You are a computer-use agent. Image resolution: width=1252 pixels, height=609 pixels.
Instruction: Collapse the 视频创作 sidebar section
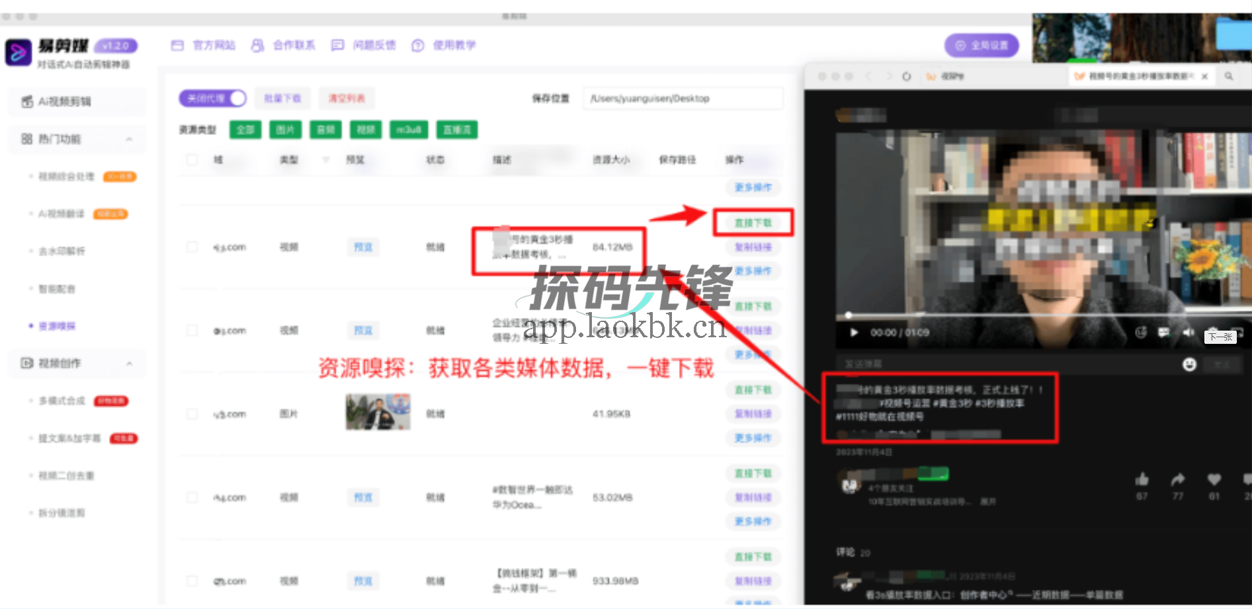coord(130,363)
